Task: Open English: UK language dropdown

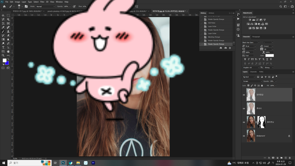Action: coord(251,67)
